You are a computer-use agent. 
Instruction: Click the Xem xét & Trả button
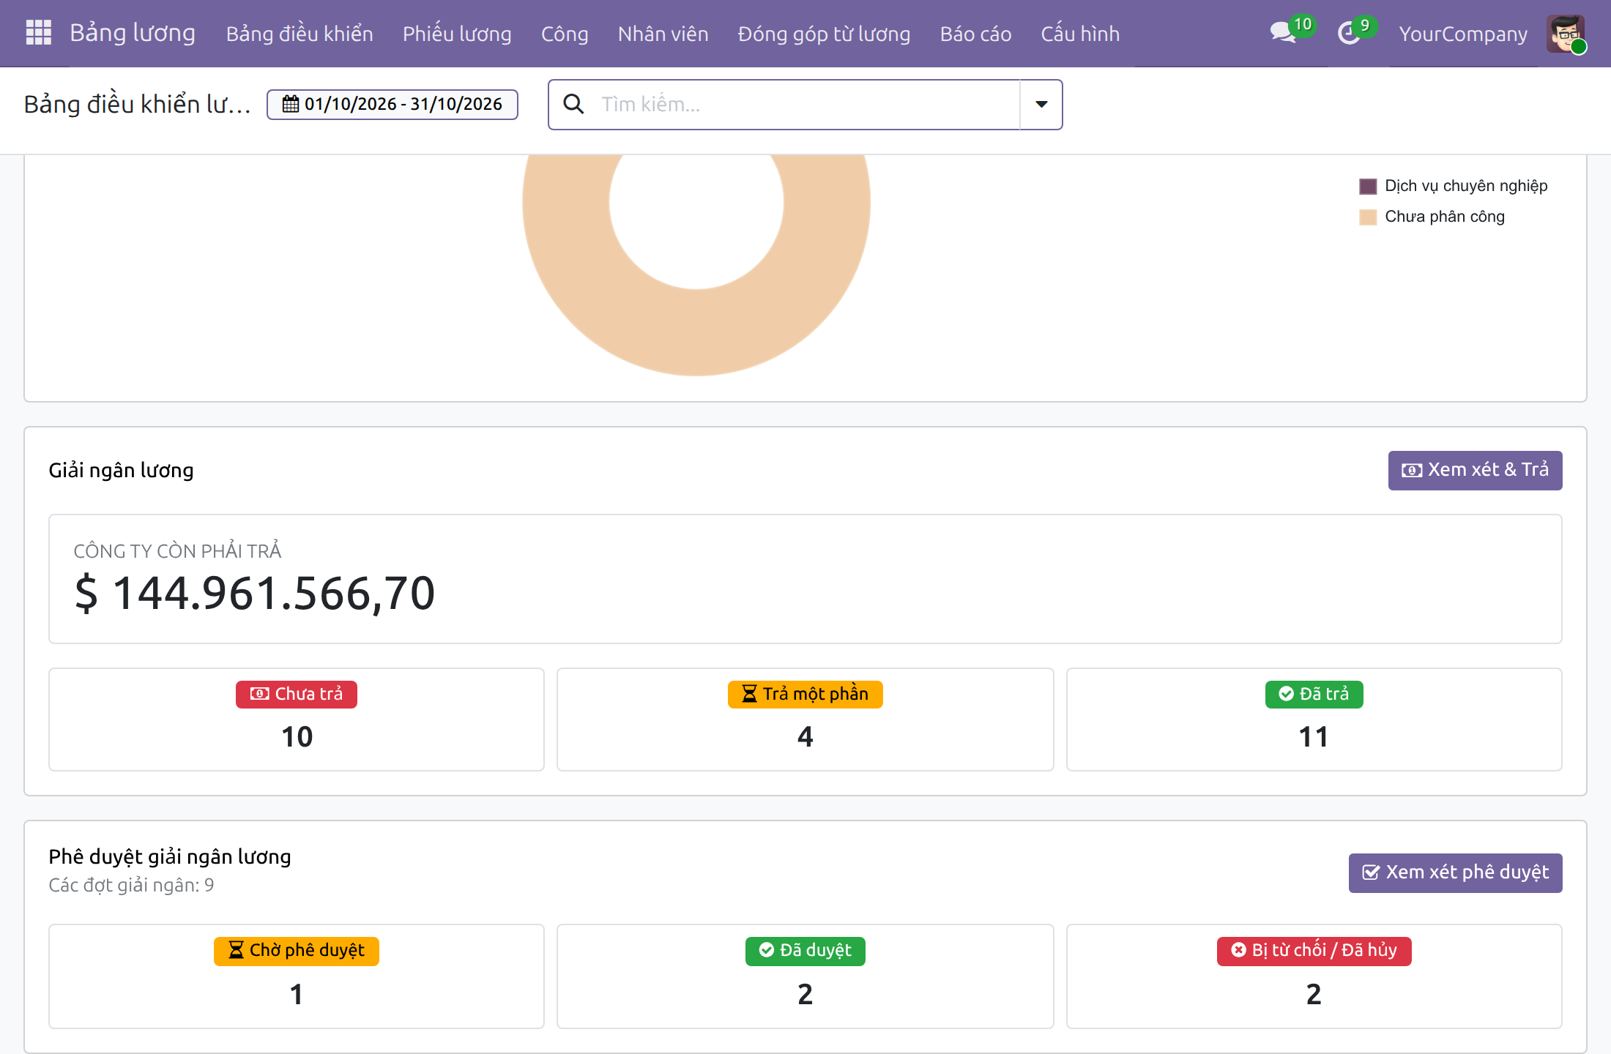coord(1475,470)
